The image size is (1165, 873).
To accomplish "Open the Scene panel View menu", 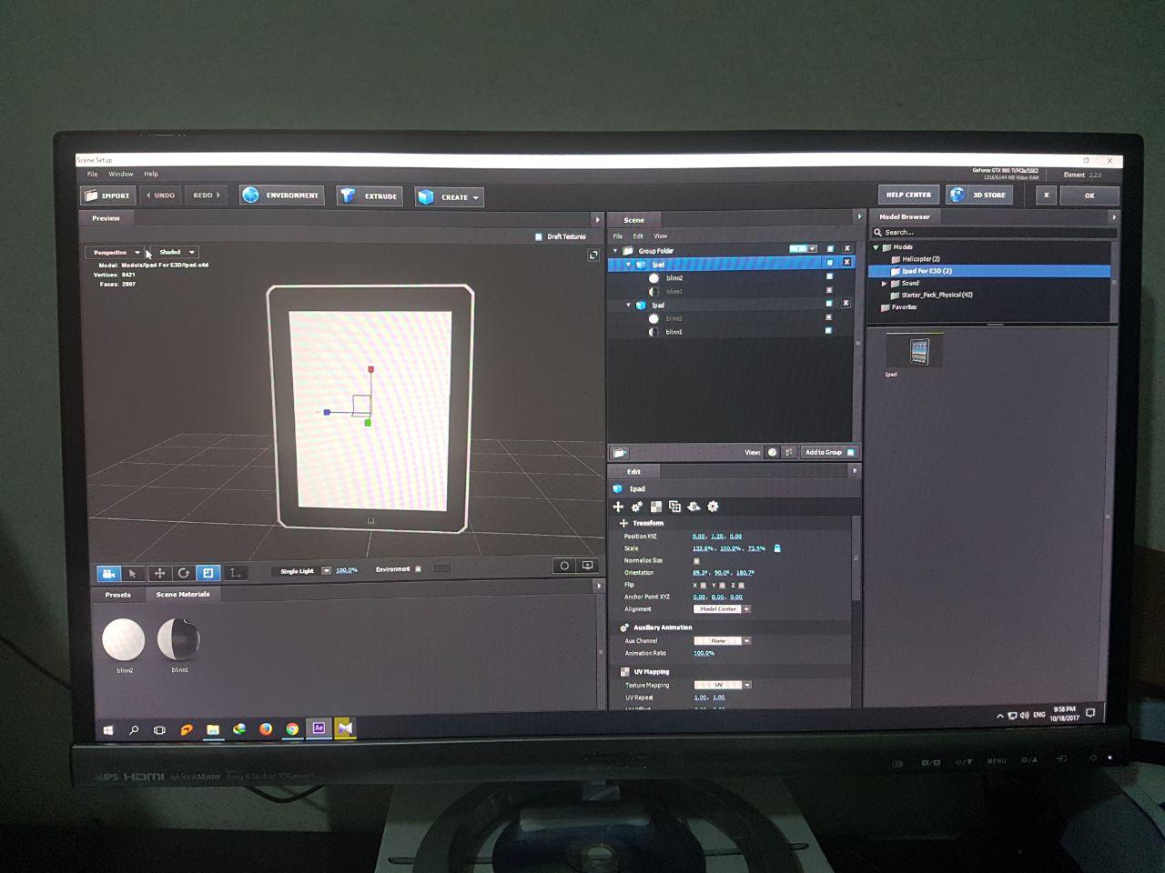I will click(661, 236).
